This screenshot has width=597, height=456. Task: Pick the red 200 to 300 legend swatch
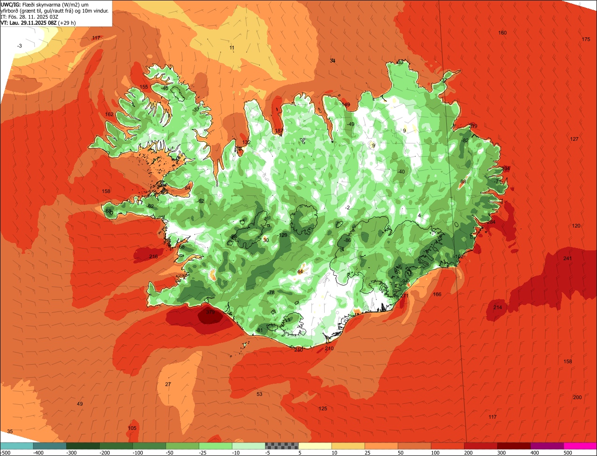(480, 446)
